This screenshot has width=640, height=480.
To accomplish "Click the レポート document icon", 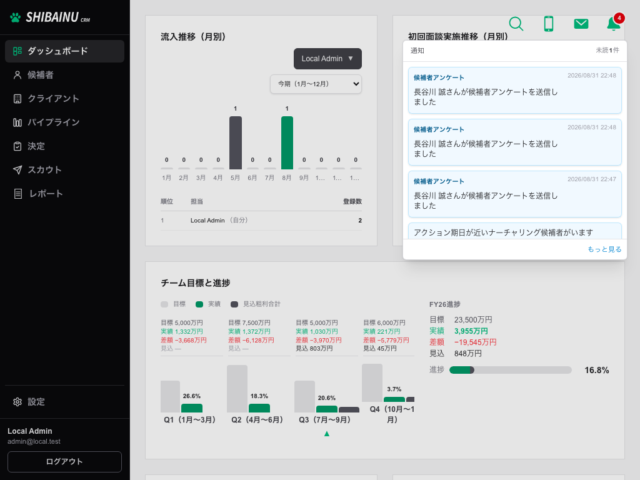I will tap(17, 194).
